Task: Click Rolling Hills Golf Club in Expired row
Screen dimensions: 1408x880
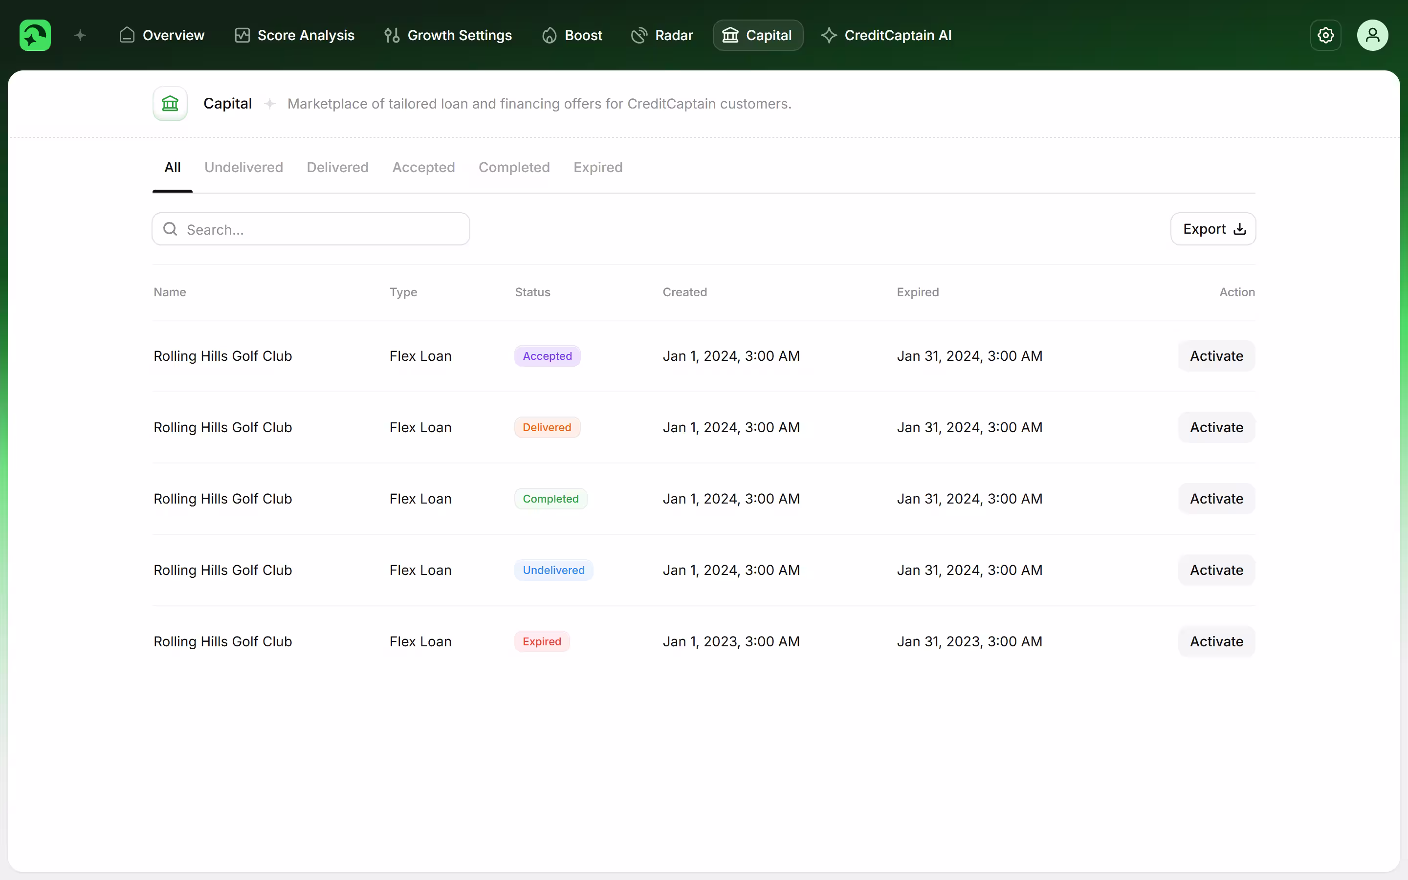Action: [223, 642]
